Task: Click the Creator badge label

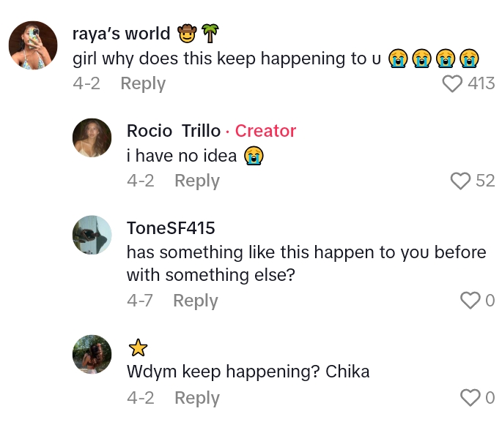Action: click(265, 131)
